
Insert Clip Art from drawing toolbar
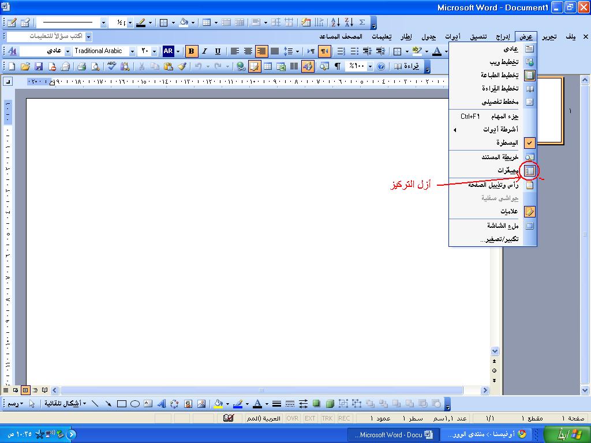(x=188, y=404)
